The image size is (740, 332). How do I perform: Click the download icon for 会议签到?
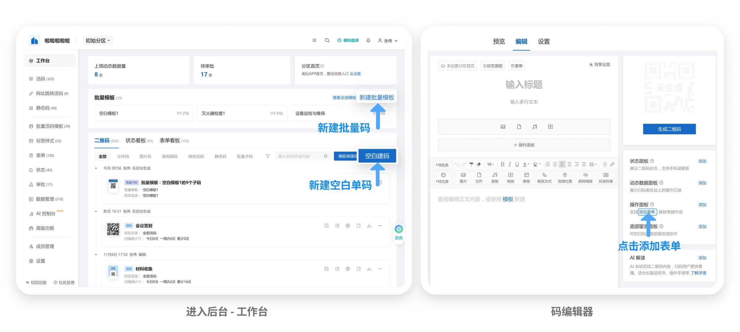[369, 226]
